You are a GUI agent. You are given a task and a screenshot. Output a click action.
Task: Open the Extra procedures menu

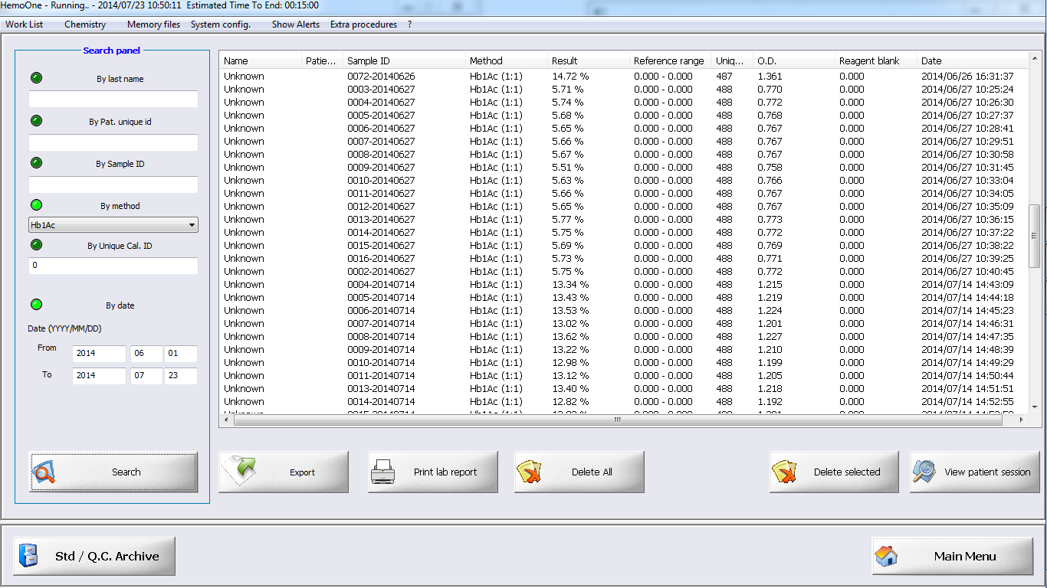(363, 24)
